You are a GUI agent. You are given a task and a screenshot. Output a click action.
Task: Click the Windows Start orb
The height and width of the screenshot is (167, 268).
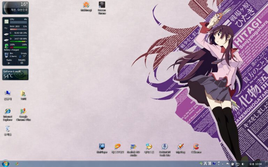(x=6, y=164)
